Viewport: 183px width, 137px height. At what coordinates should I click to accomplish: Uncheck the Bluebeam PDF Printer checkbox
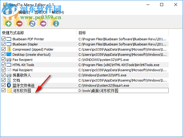click(3, 39)
